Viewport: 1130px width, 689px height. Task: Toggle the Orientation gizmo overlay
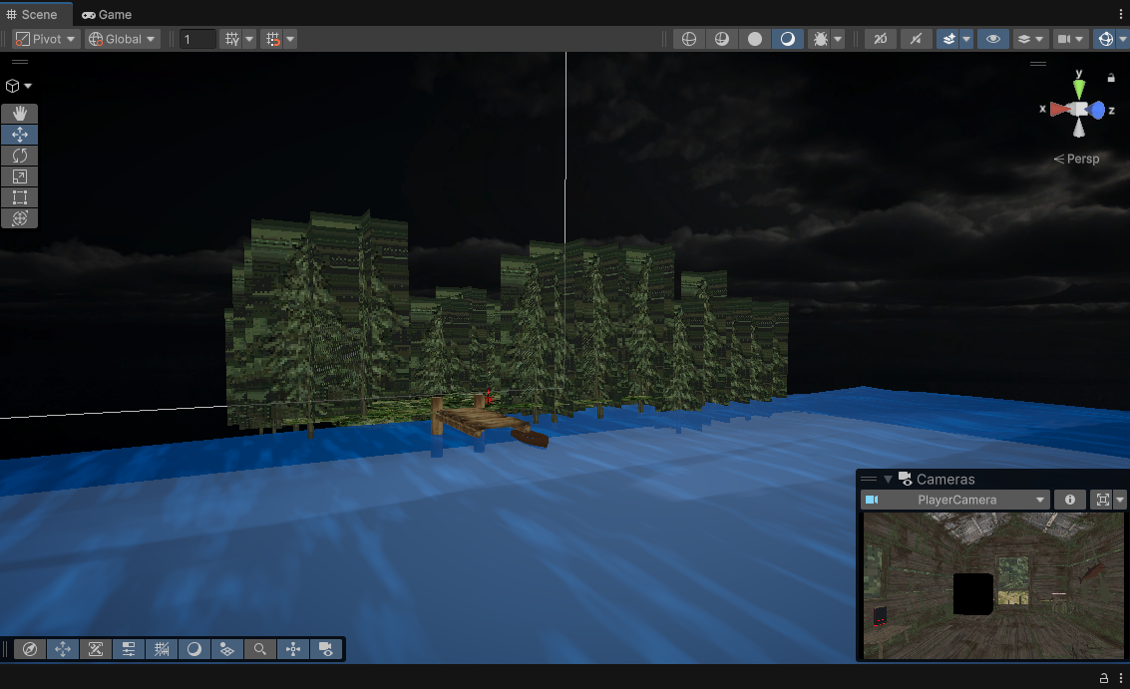[x=292, y=649]
